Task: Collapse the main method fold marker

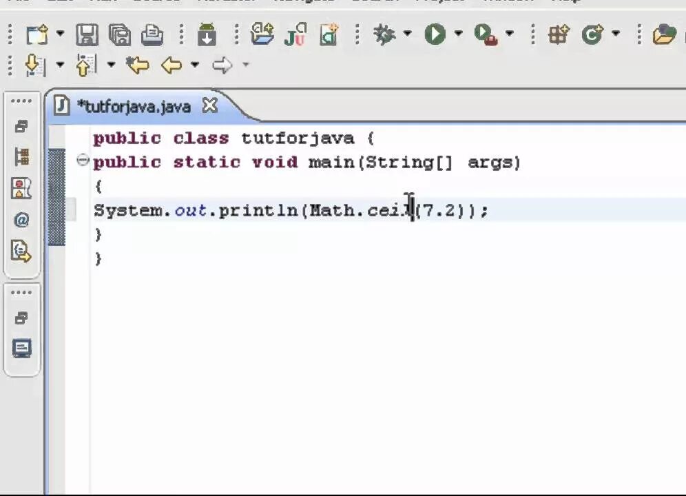Action: click(x=83, y=160)
